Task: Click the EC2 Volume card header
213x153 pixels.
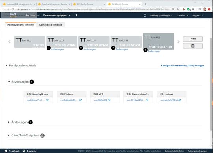Action: 71,94
